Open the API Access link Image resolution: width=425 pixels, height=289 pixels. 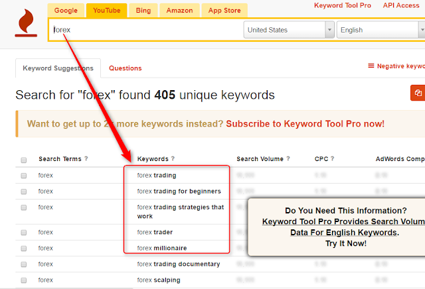click(401, 5)
